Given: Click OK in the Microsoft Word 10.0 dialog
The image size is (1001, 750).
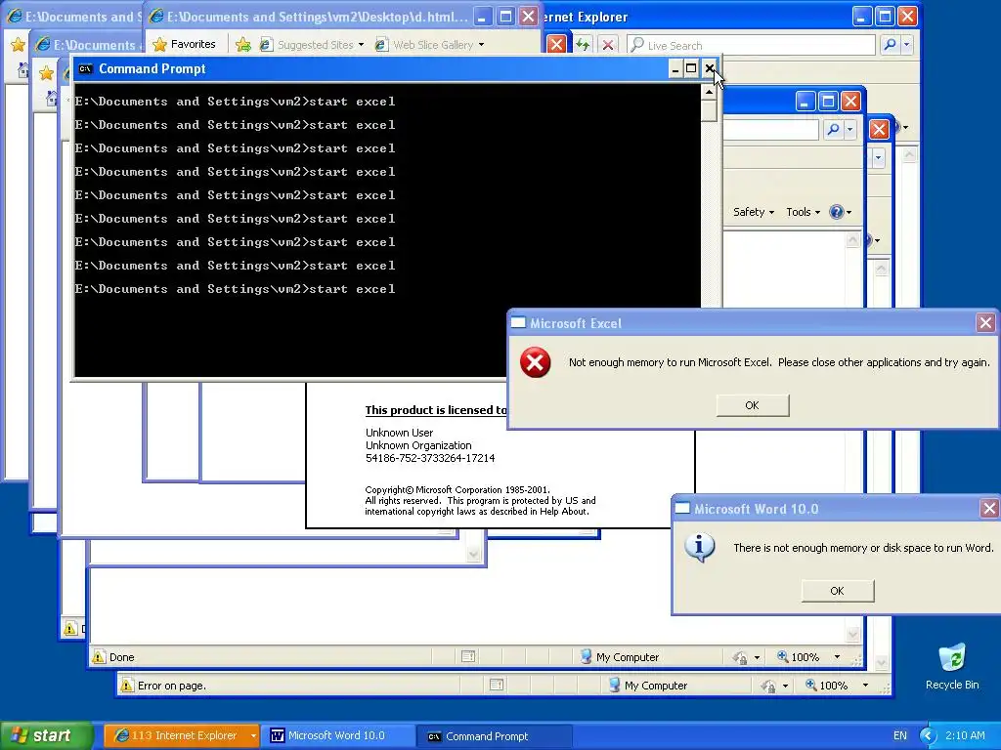Looking at the screenshot, I should (838, 591).
